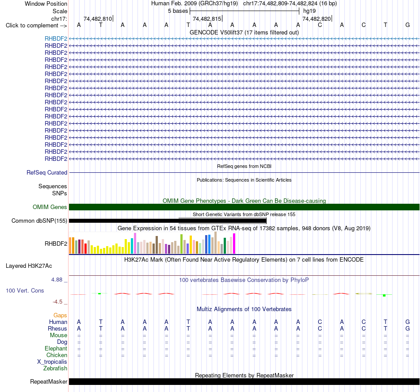420x392 pixels.
Task: Click the Rhesus alignment row label
Action: pyautogui.click(x=57, y=328)
